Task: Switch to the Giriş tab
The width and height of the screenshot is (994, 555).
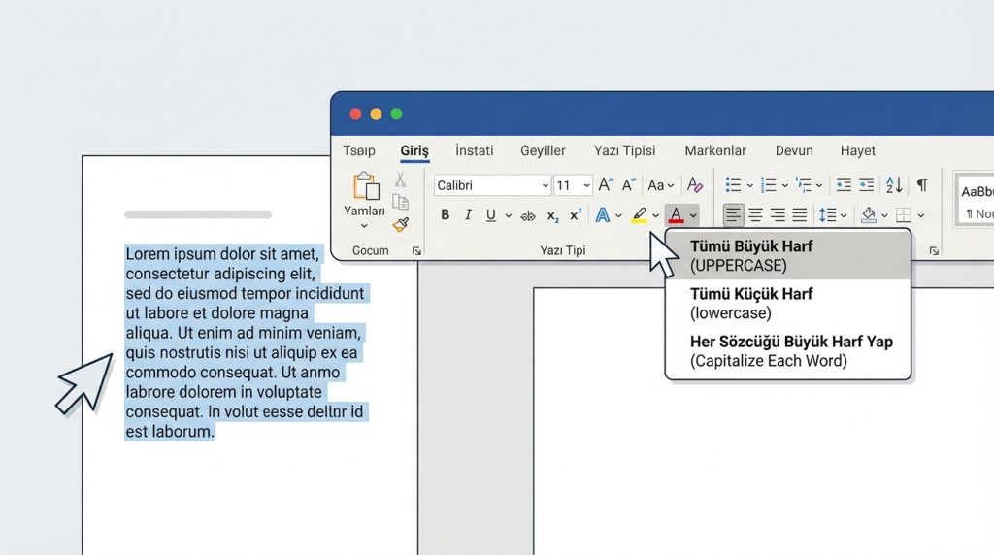Action: click(x=414, y=150)
